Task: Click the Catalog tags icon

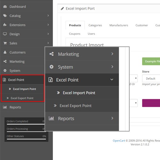Action: pyautogui.click(x=5, y=16)
